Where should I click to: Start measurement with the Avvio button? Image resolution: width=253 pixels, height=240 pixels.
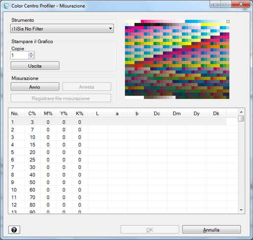click(x=35, y=87)
